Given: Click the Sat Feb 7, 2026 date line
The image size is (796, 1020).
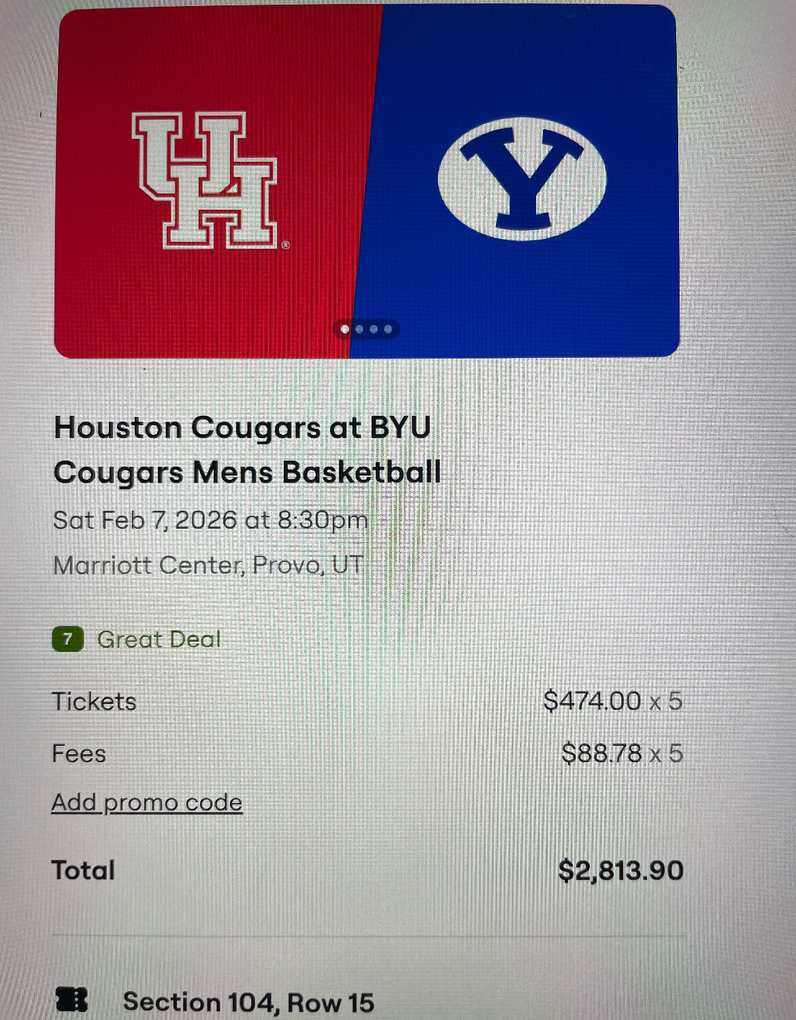Looking at the screenshot, I should (210, 521).
